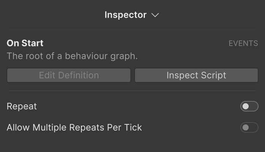
Task: Toggle Allow Multiple Repeats Per Tick
Action: coord(249,127)
